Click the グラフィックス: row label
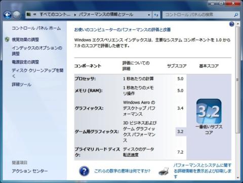Image resolution: width=243 pixels, height=183 pixels. 89,108
